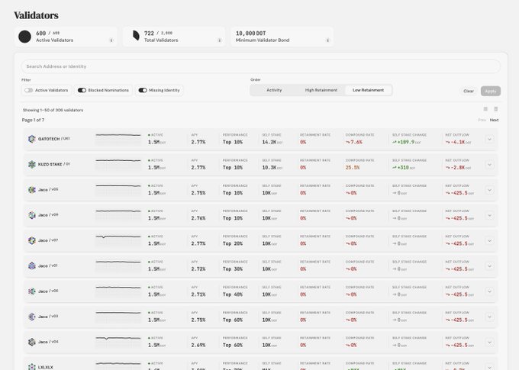
Task: Click the Jaco / v06 identicon
Action: [x=32, y=291]
